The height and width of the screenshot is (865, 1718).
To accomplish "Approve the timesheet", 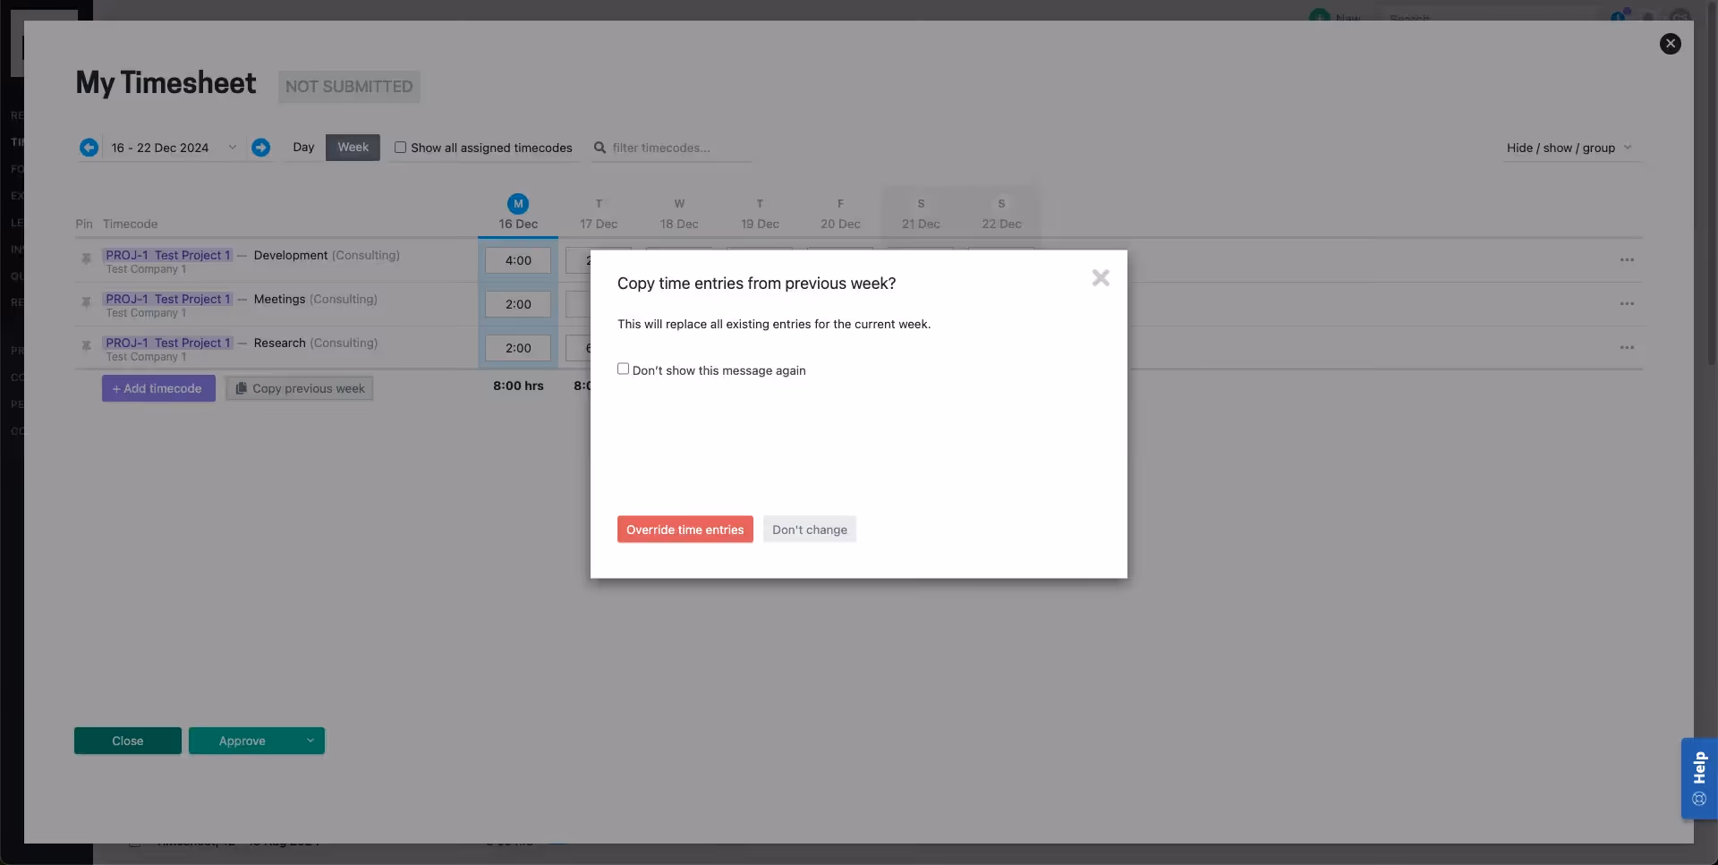I will coord(242,741).
